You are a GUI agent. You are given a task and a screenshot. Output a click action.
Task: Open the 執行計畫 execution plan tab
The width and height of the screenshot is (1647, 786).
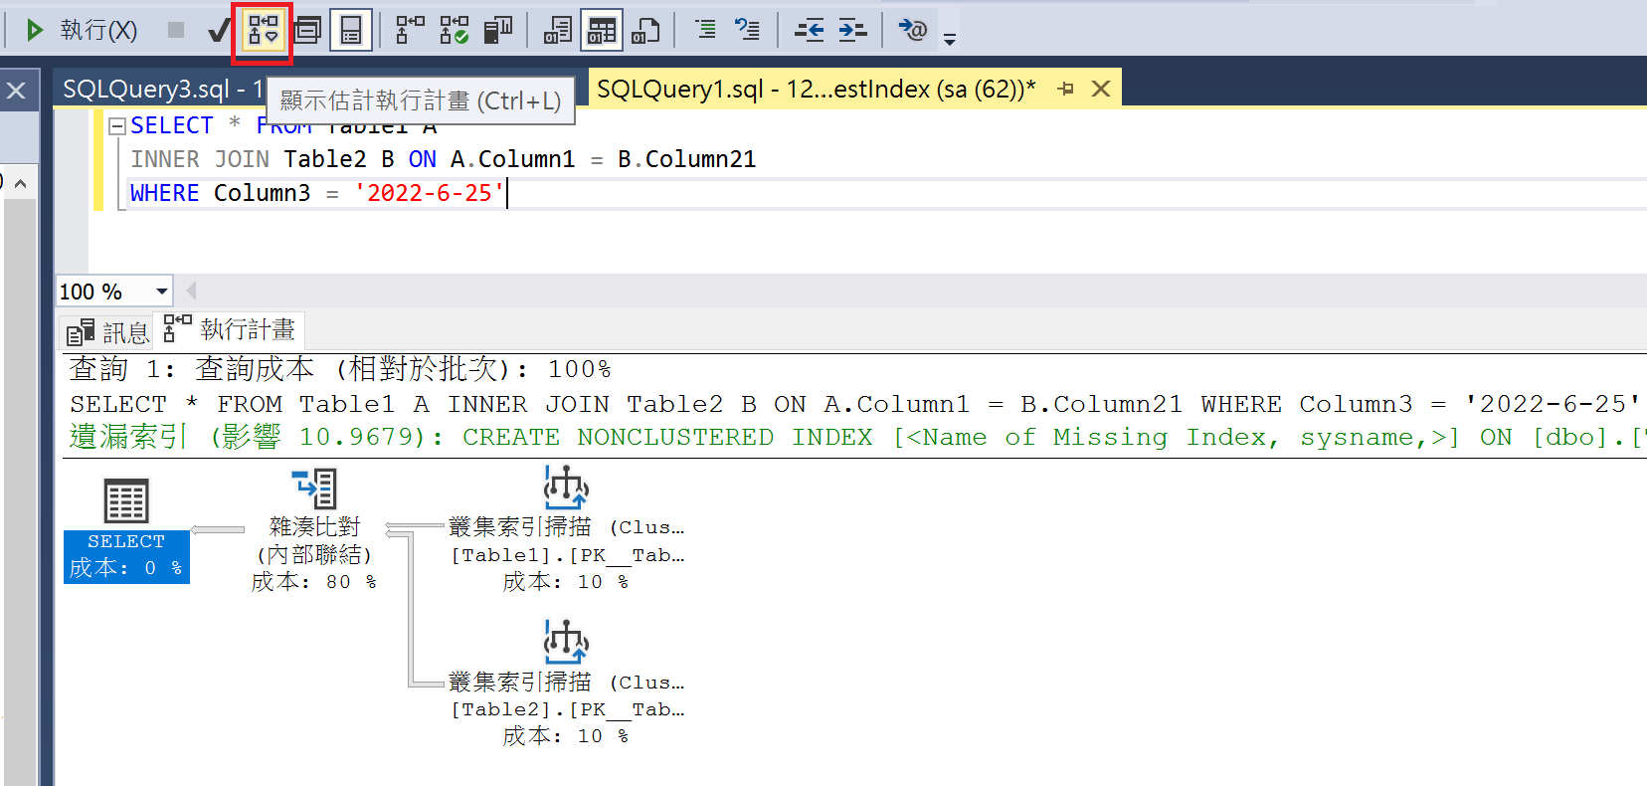click(230, 329)
